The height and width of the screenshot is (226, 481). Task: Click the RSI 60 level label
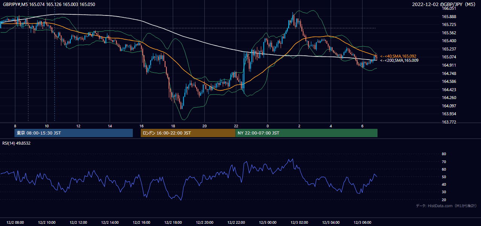(x=444, y=169)
